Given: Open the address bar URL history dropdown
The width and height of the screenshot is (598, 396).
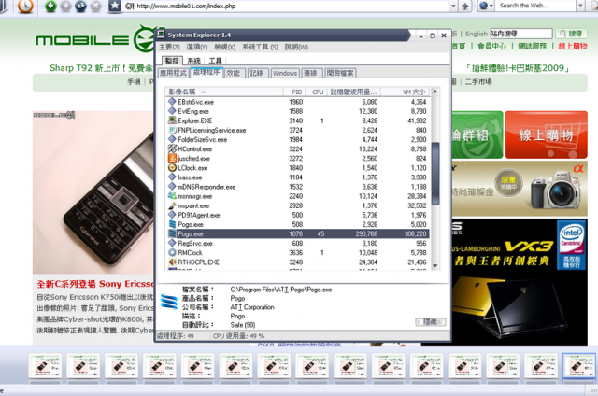Looking at the screenshot, I should point(453,7).
